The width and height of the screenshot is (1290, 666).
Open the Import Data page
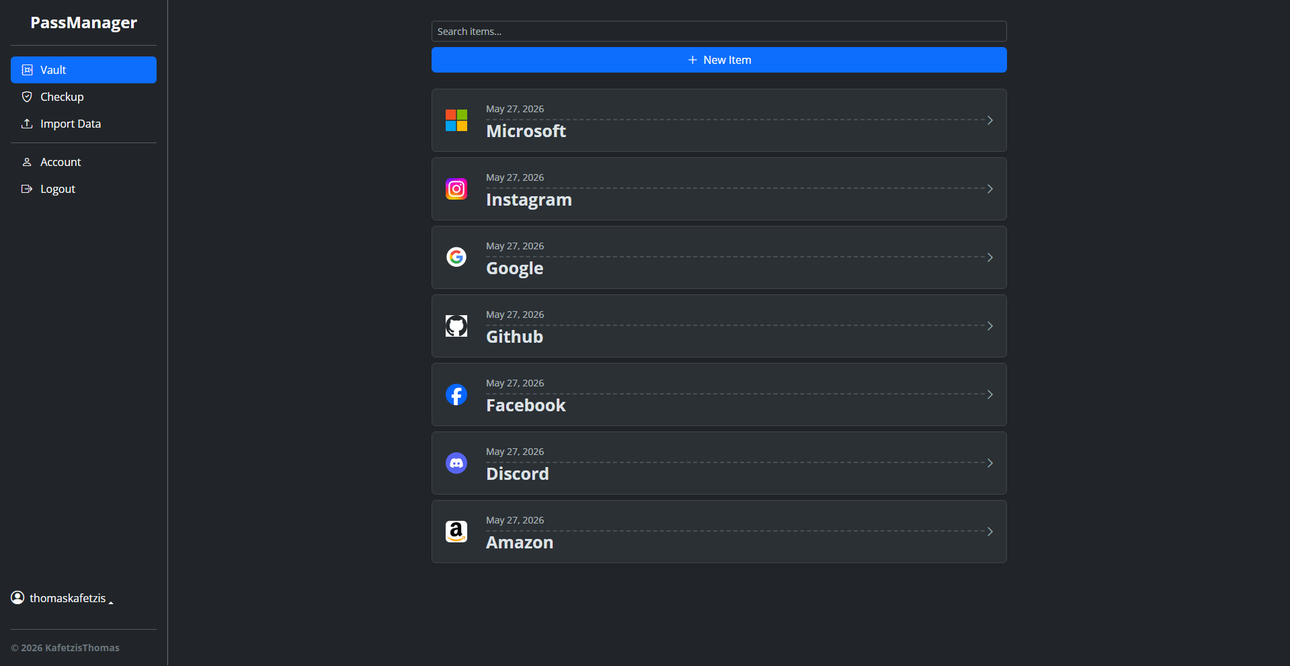point(83,124)
